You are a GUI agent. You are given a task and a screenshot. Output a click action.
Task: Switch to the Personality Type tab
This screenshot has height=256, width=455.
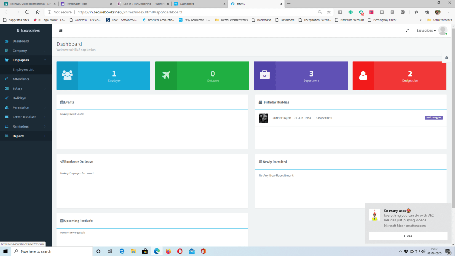tap(86, 4)
